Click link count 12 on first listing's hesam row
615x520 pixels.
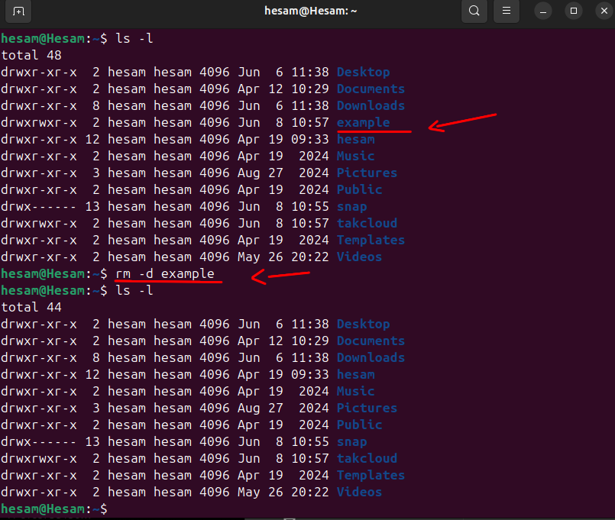(x=92, y=140)
